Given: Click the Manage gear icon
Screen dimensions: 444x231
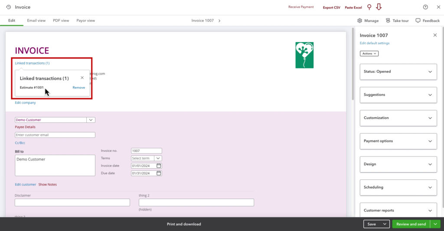Looking at the screenshot, I should point(359,21).
